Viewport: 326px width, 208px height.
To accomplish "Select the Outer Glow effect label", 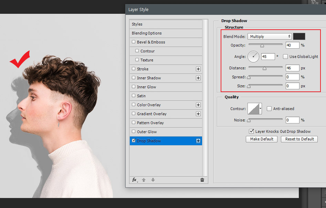I will coord(147,132).
